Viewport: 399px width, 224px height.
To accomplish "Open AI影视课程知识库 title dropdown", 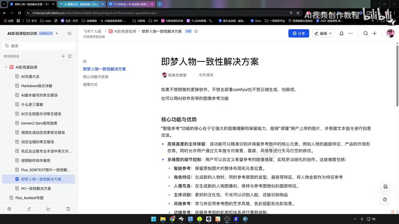I will 57,33.
